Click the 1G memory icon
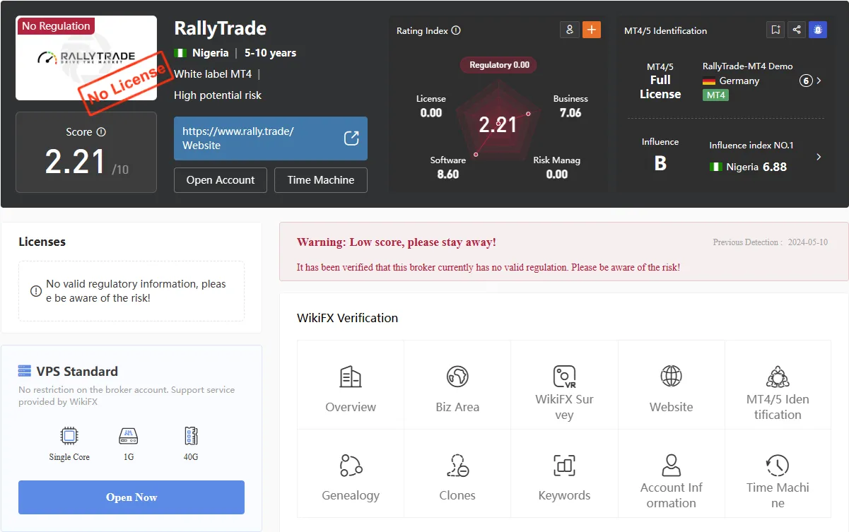The width and height of the screenshot is (849, 532). [x=129, y=436]
